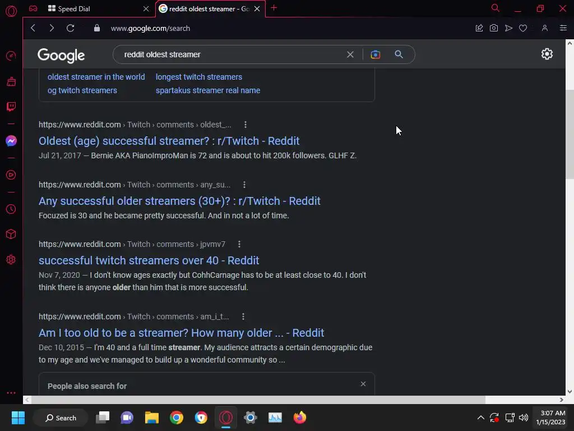This screenshot has width=574, height=431.
Task: Open Twitch panel in Opera sidebar
Action: (x=11, y=107)
